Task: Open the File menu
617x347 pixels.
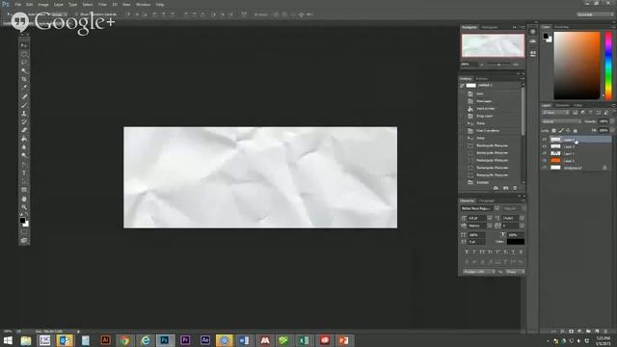Action: [17, 4]
